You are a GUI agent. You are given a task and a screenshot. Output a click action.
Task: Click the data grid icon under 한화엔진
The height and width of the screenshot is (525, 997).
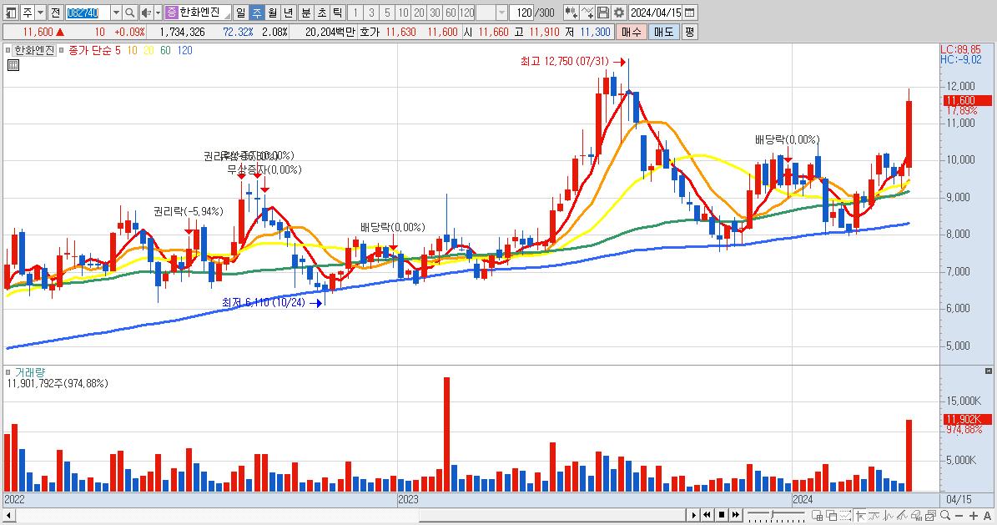13,65
